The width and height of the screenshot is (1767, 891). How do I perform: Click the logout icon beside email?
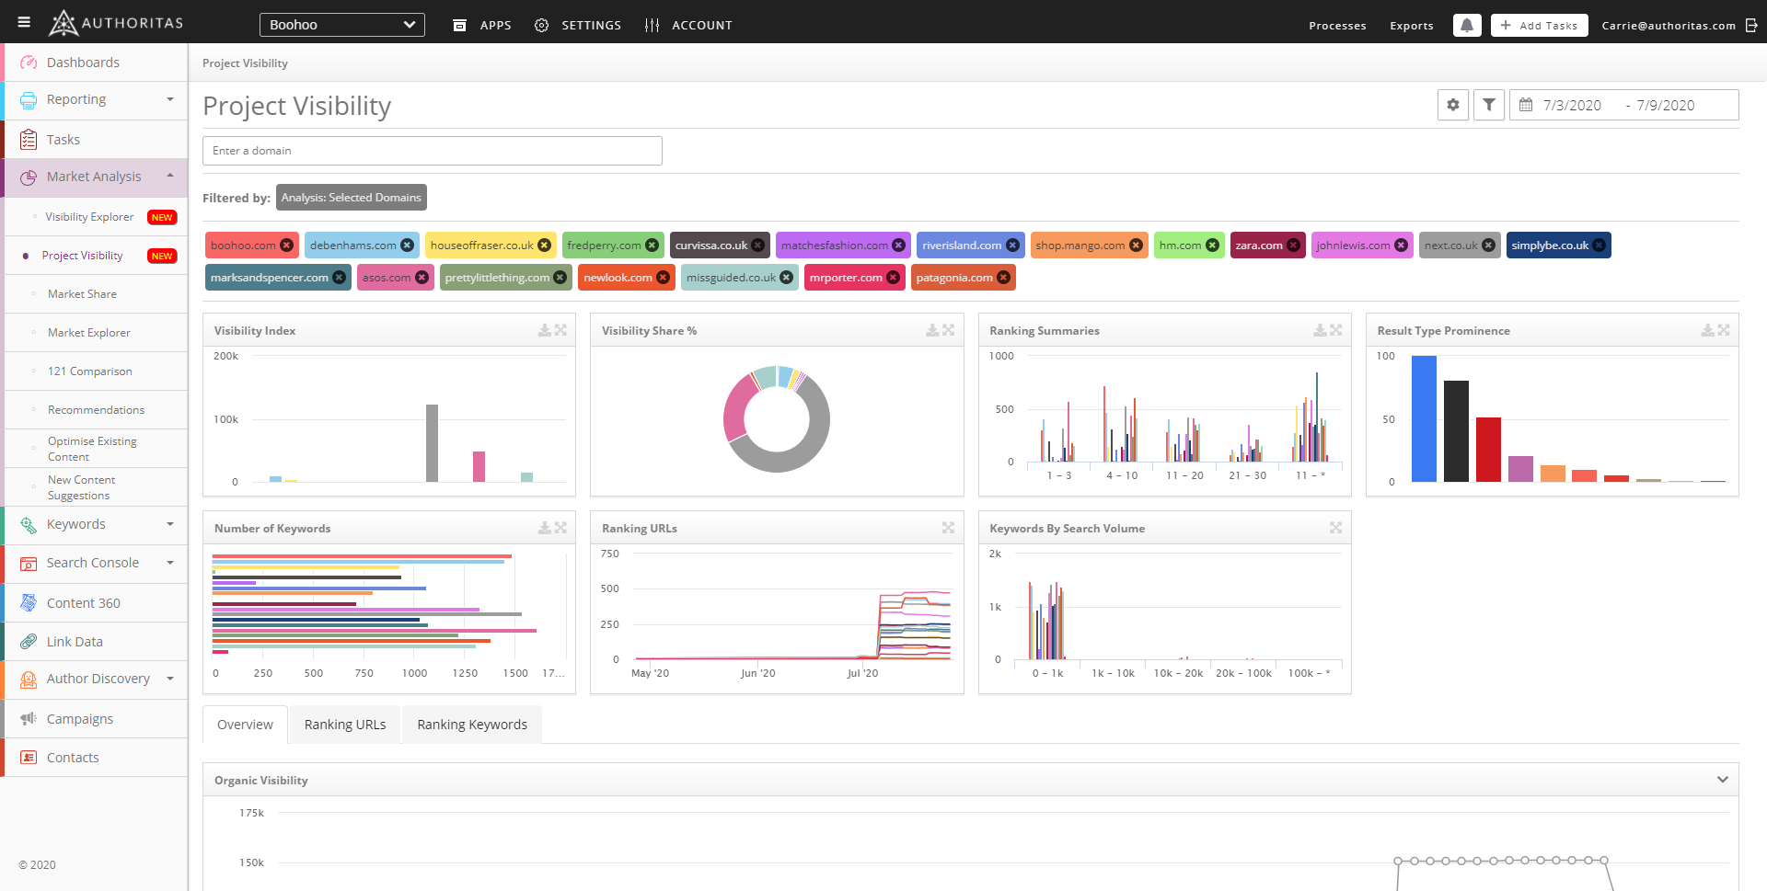point(1751,26)
